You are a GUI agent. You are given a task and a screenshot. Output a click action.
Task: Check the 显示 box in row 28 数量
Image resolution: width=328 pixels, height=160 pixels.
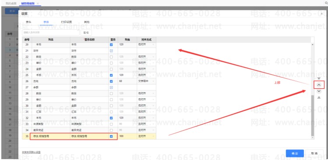(111, 94)
